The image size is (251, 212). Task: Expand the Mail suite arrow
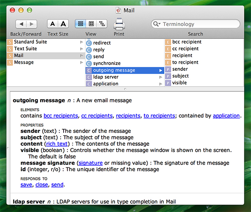click(82, 56)
